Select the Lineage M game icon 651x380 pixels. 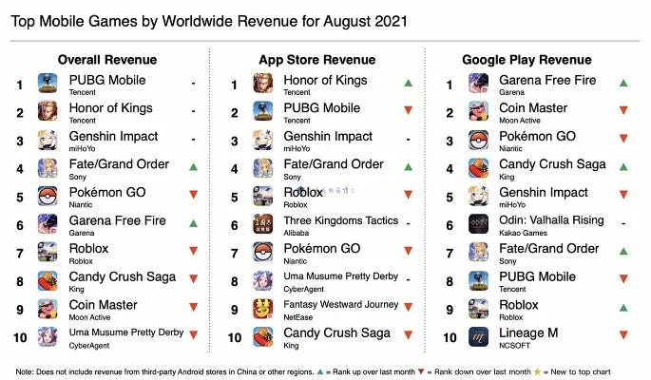coord(479,337)
